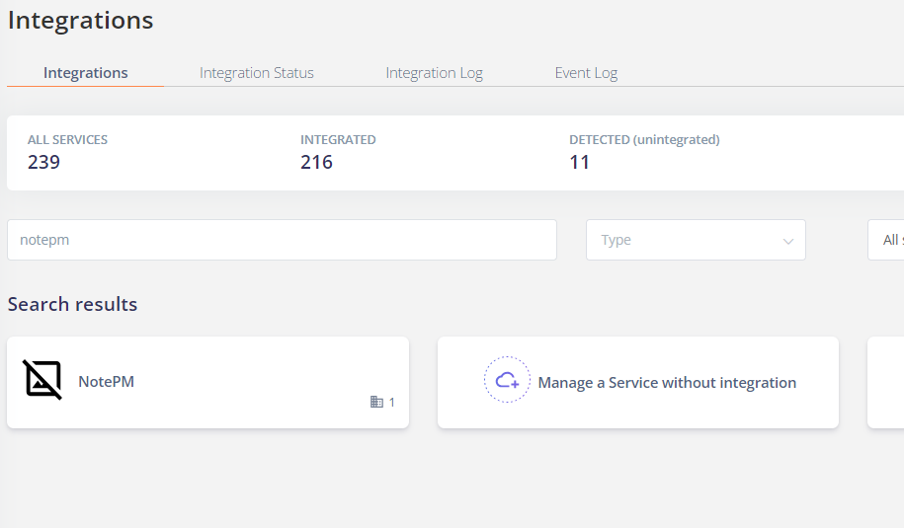Click the organization count 1 on NotePM card
Screen dimensions: 904x528
pyautogui.click(x=392, y=403)
